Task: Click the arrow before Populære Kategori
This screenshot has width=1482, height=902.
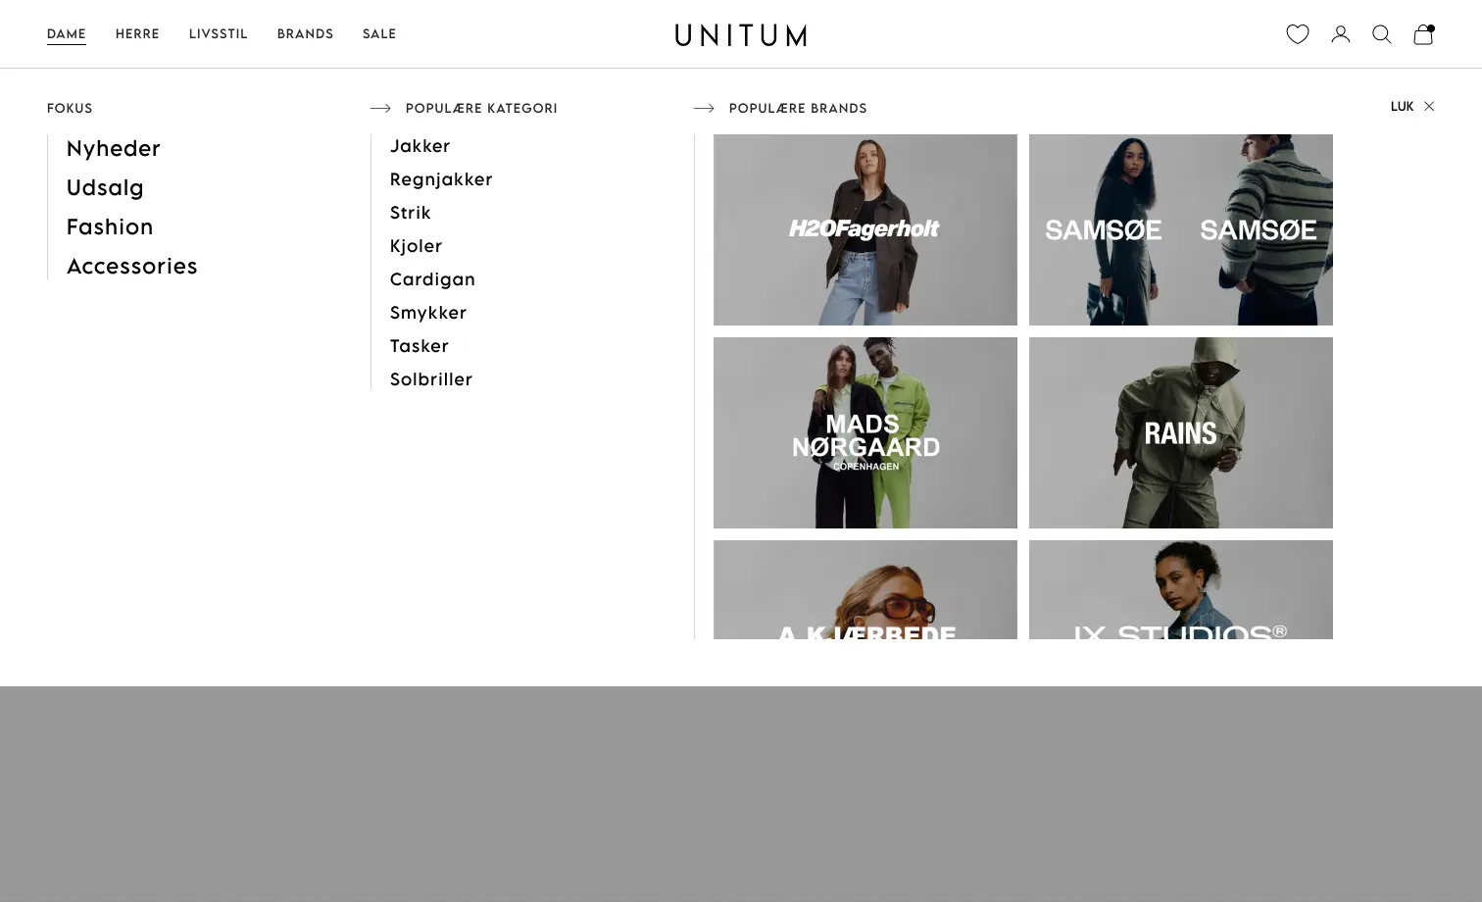Action: tap(380, 109)
